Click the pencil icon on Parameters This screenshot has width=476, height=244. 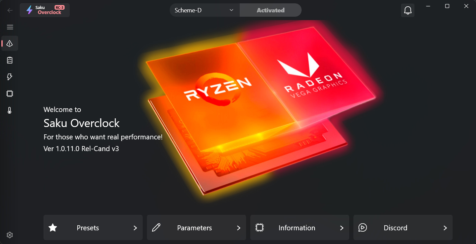coord(156,228)
